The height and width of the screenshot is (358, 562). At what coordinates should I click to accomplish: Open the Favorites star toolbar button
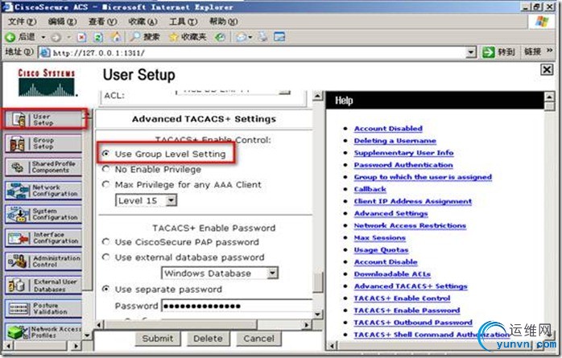click(x=187, y=37)
